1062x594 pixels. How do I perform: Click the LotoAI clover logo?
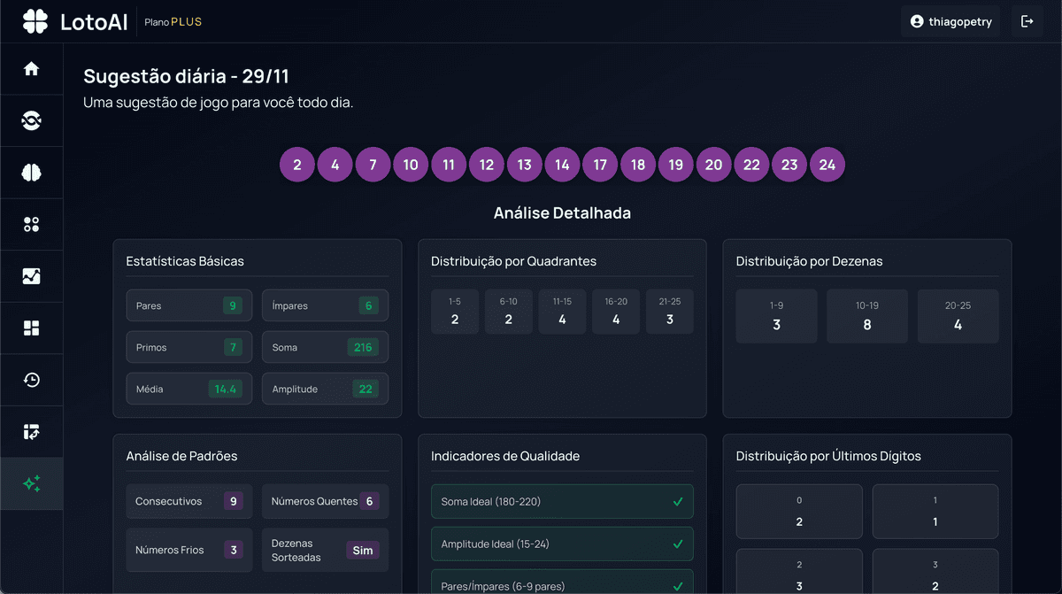pos(35,22)
